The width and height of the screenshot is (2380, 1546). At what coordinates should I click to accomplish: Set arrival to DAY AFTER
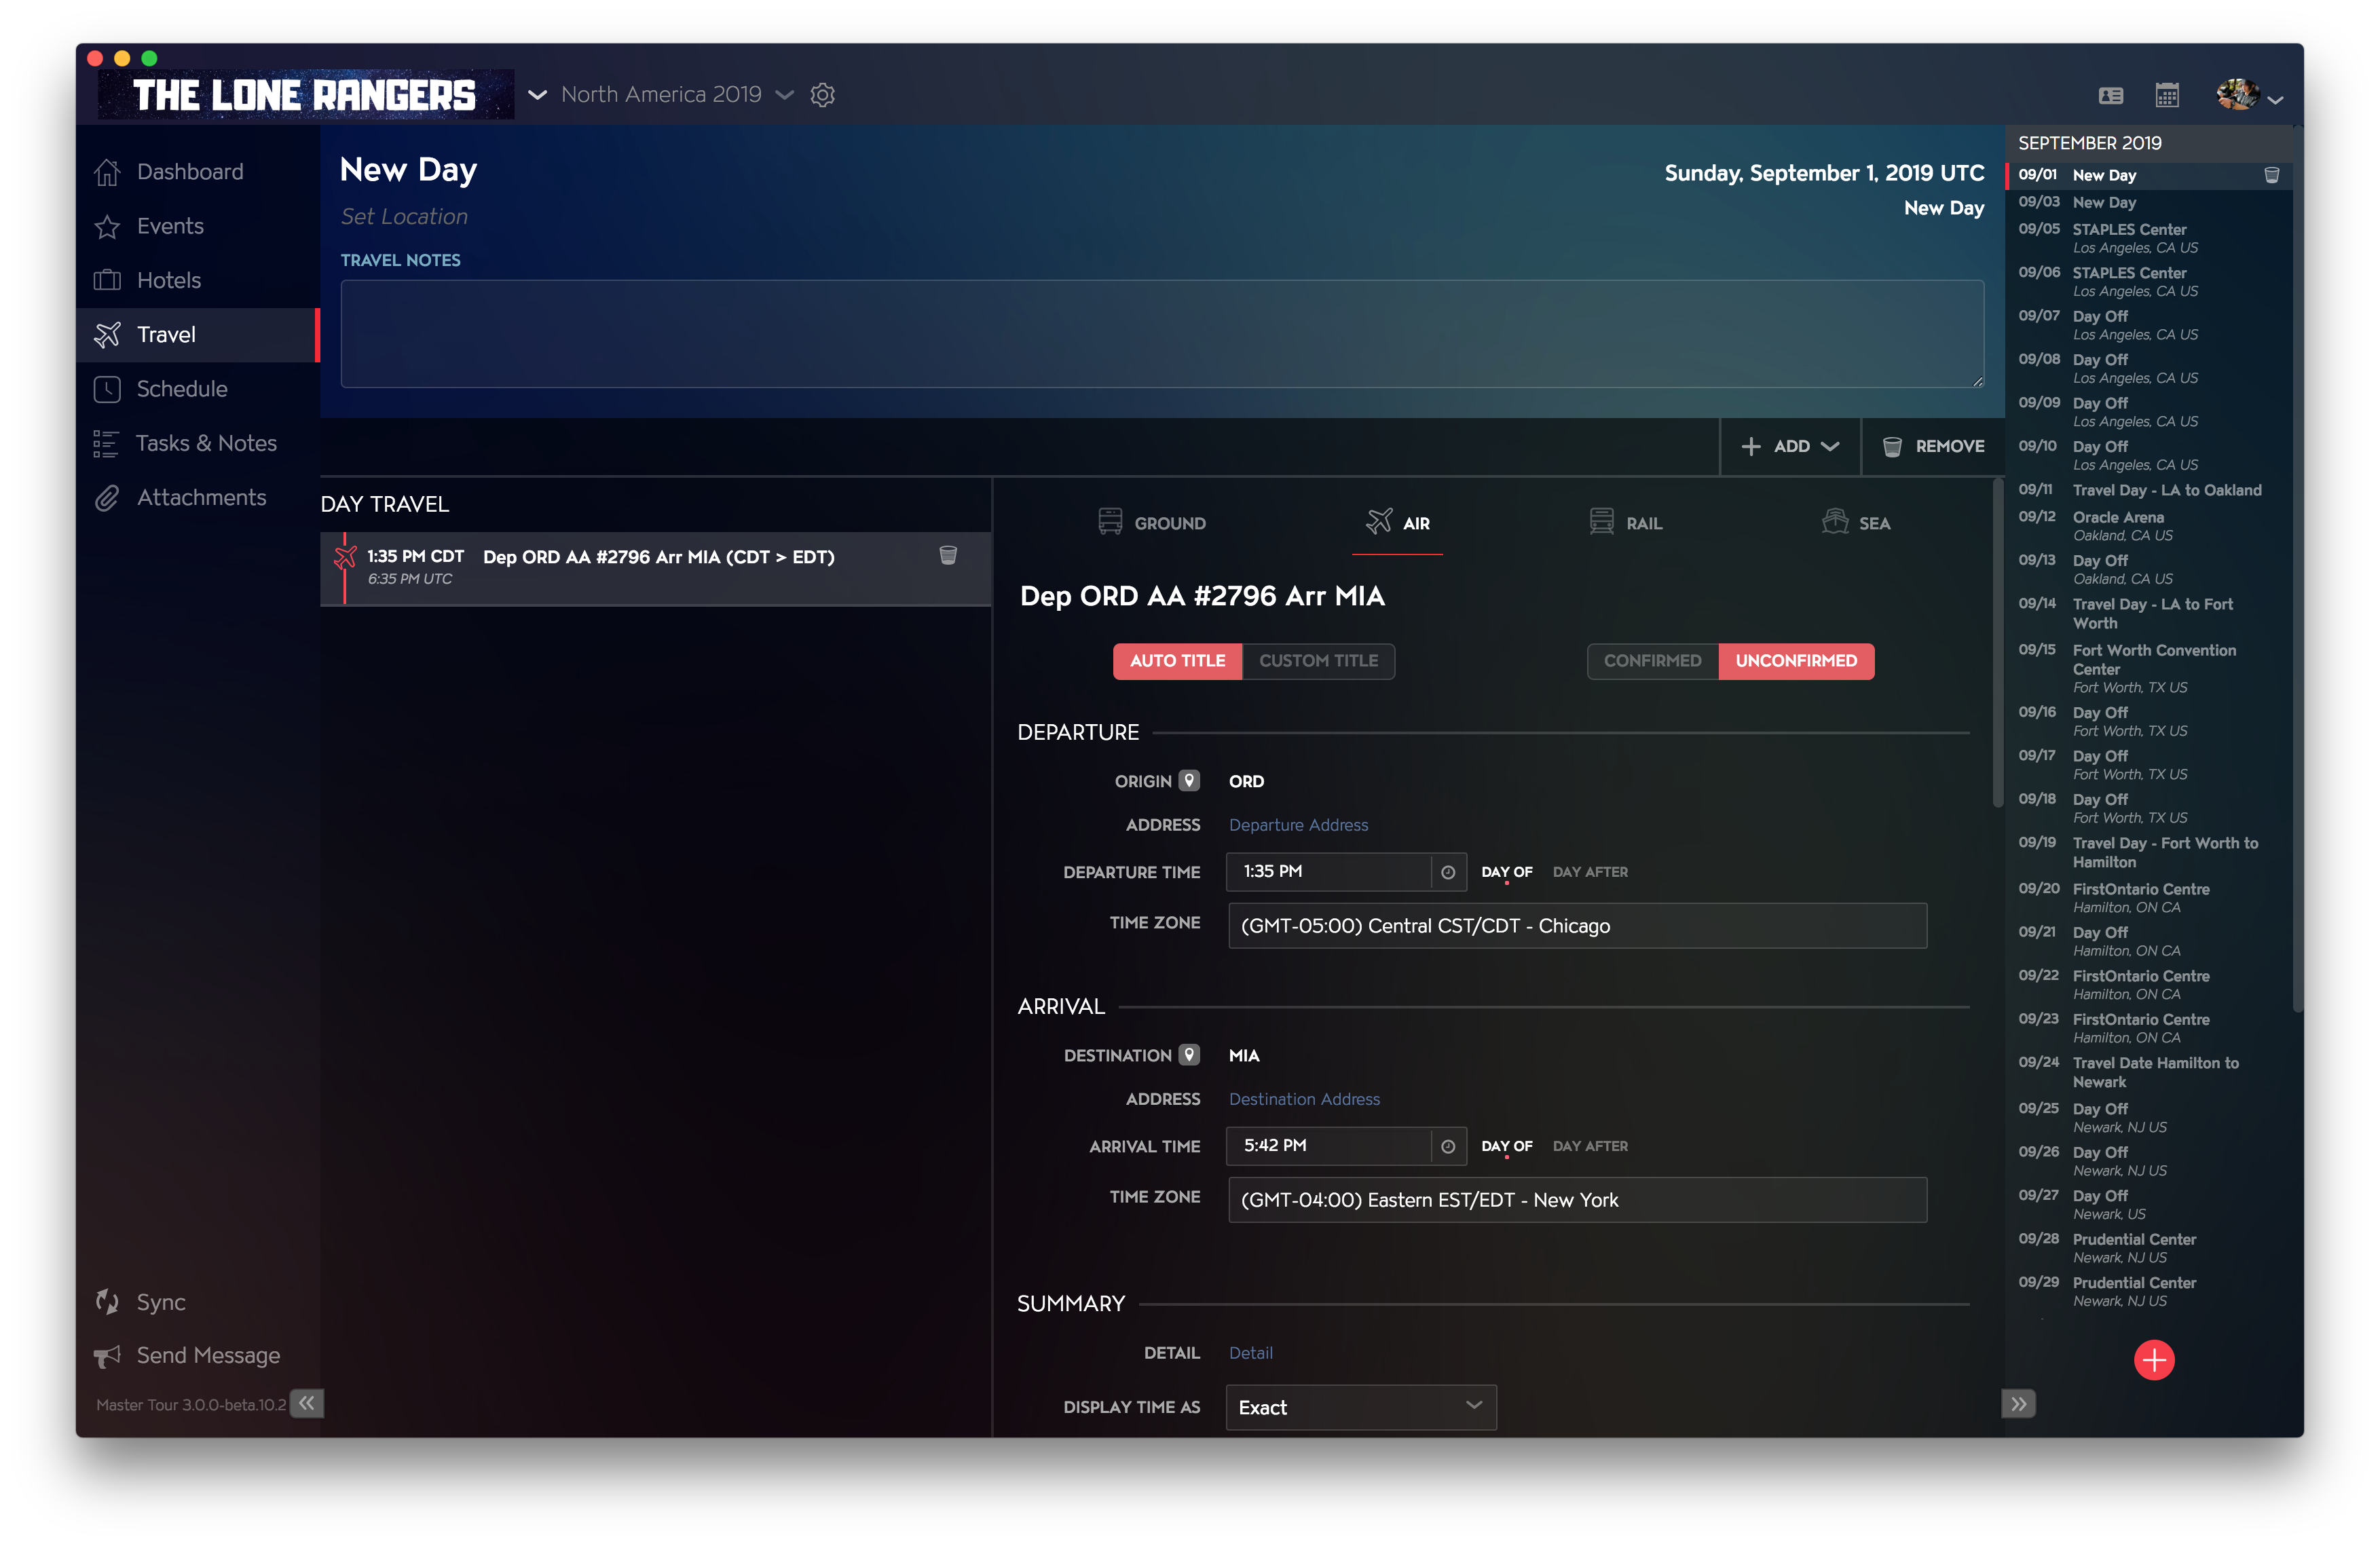pos(1590,1146)
